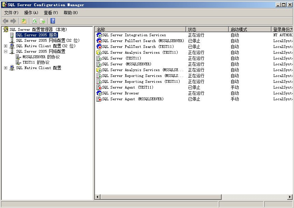Sort services by the 状态 column header
The image size is (294, 208).
click(x=207, y=29)
